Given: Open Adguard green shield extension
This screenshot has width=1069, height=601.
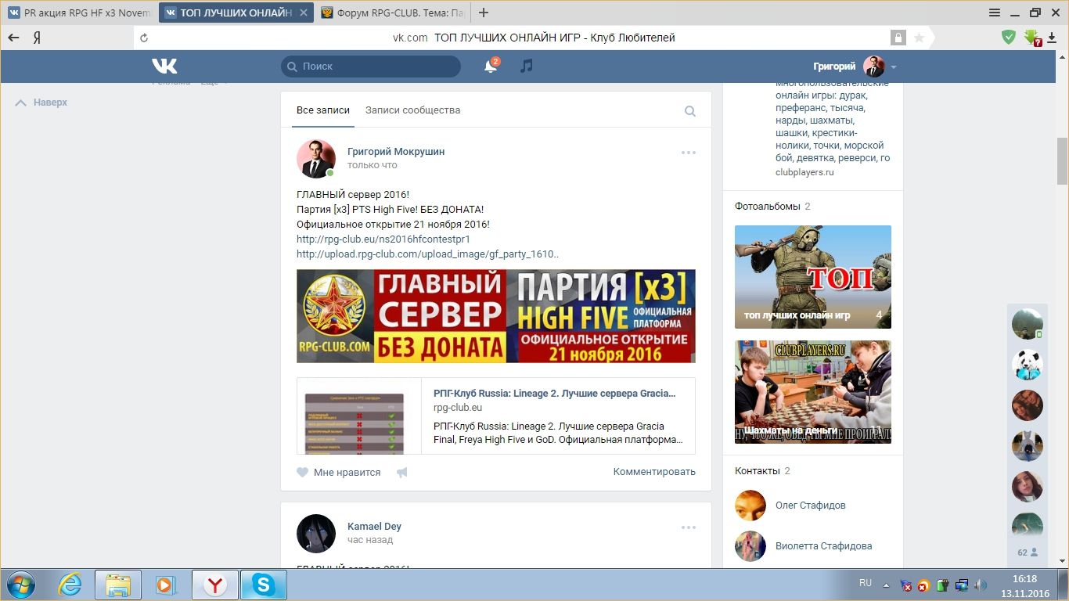Looking at the screenshot, I should [x=1010, y=37].
